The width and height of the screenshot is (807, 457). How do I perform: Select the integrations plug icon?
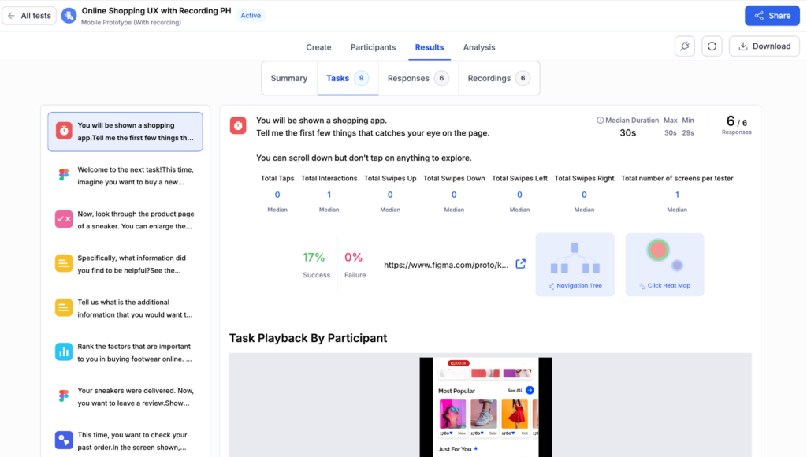tap(684, 46)
